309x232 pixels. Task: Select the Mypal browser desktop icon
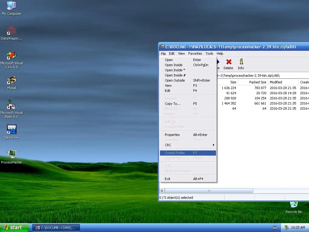point(11,83)
